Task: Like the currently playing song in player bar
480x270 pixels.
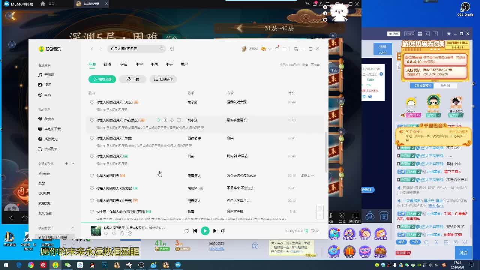Action: (x=106, y=234)
